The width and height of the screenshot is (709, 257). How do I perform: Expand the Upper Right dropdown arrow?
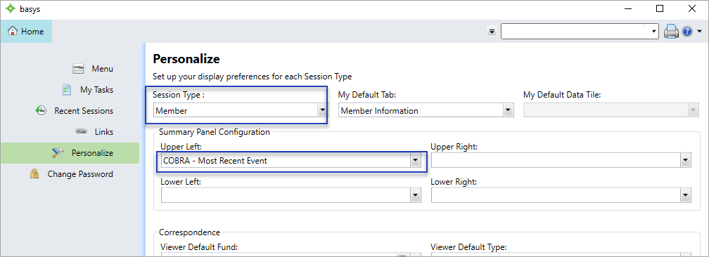point(686,160)
